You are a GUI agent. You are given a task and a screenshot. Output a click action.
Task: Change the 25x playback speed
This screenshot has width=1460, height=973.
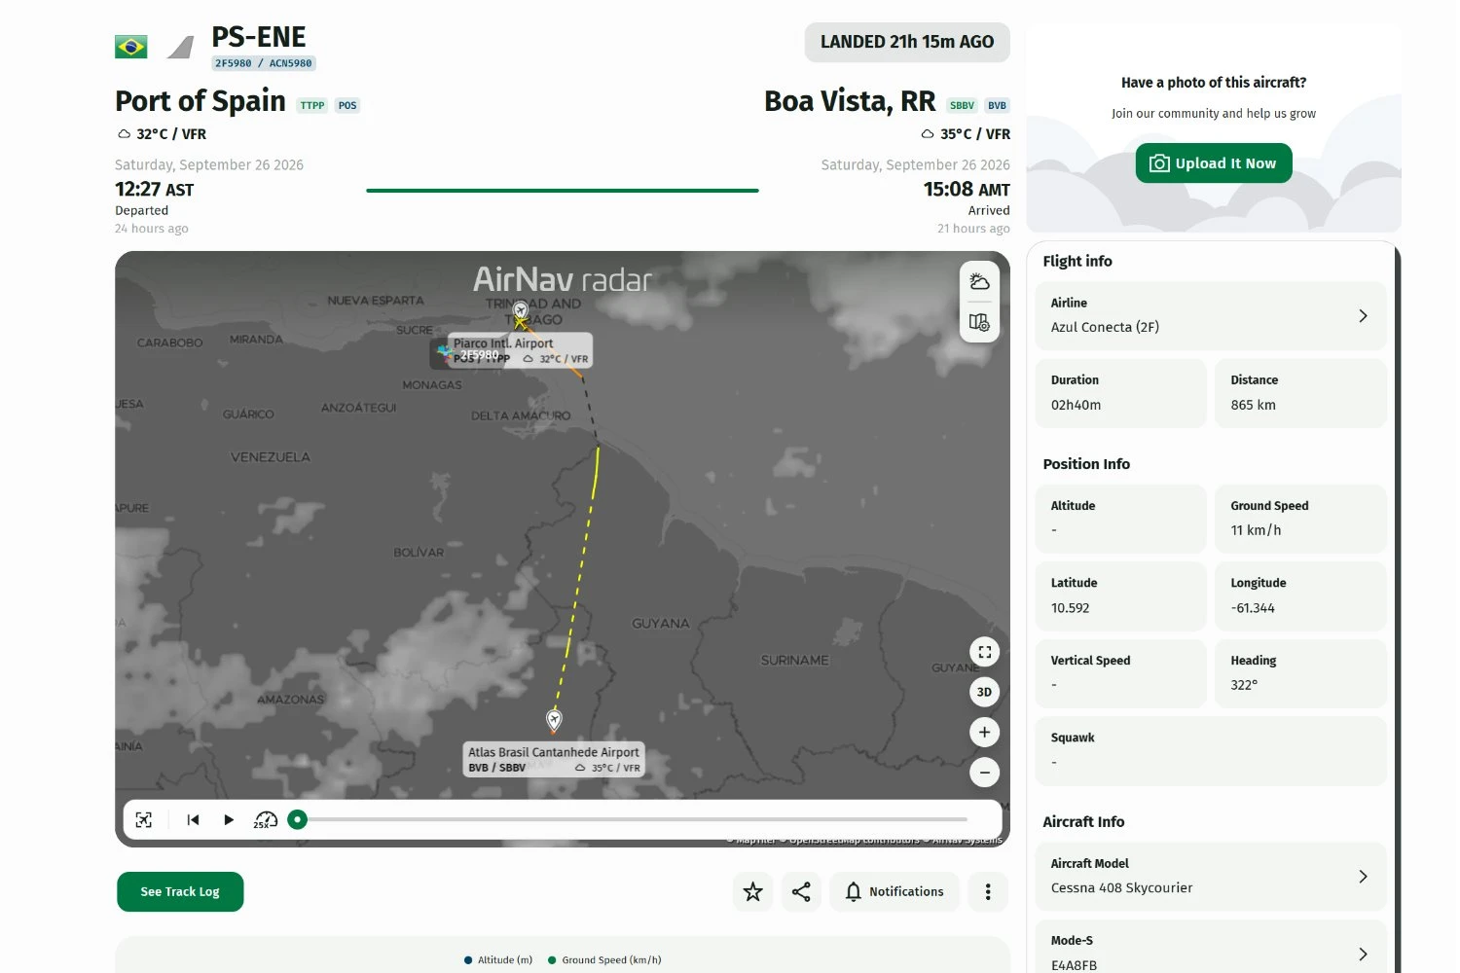(266, 819)
